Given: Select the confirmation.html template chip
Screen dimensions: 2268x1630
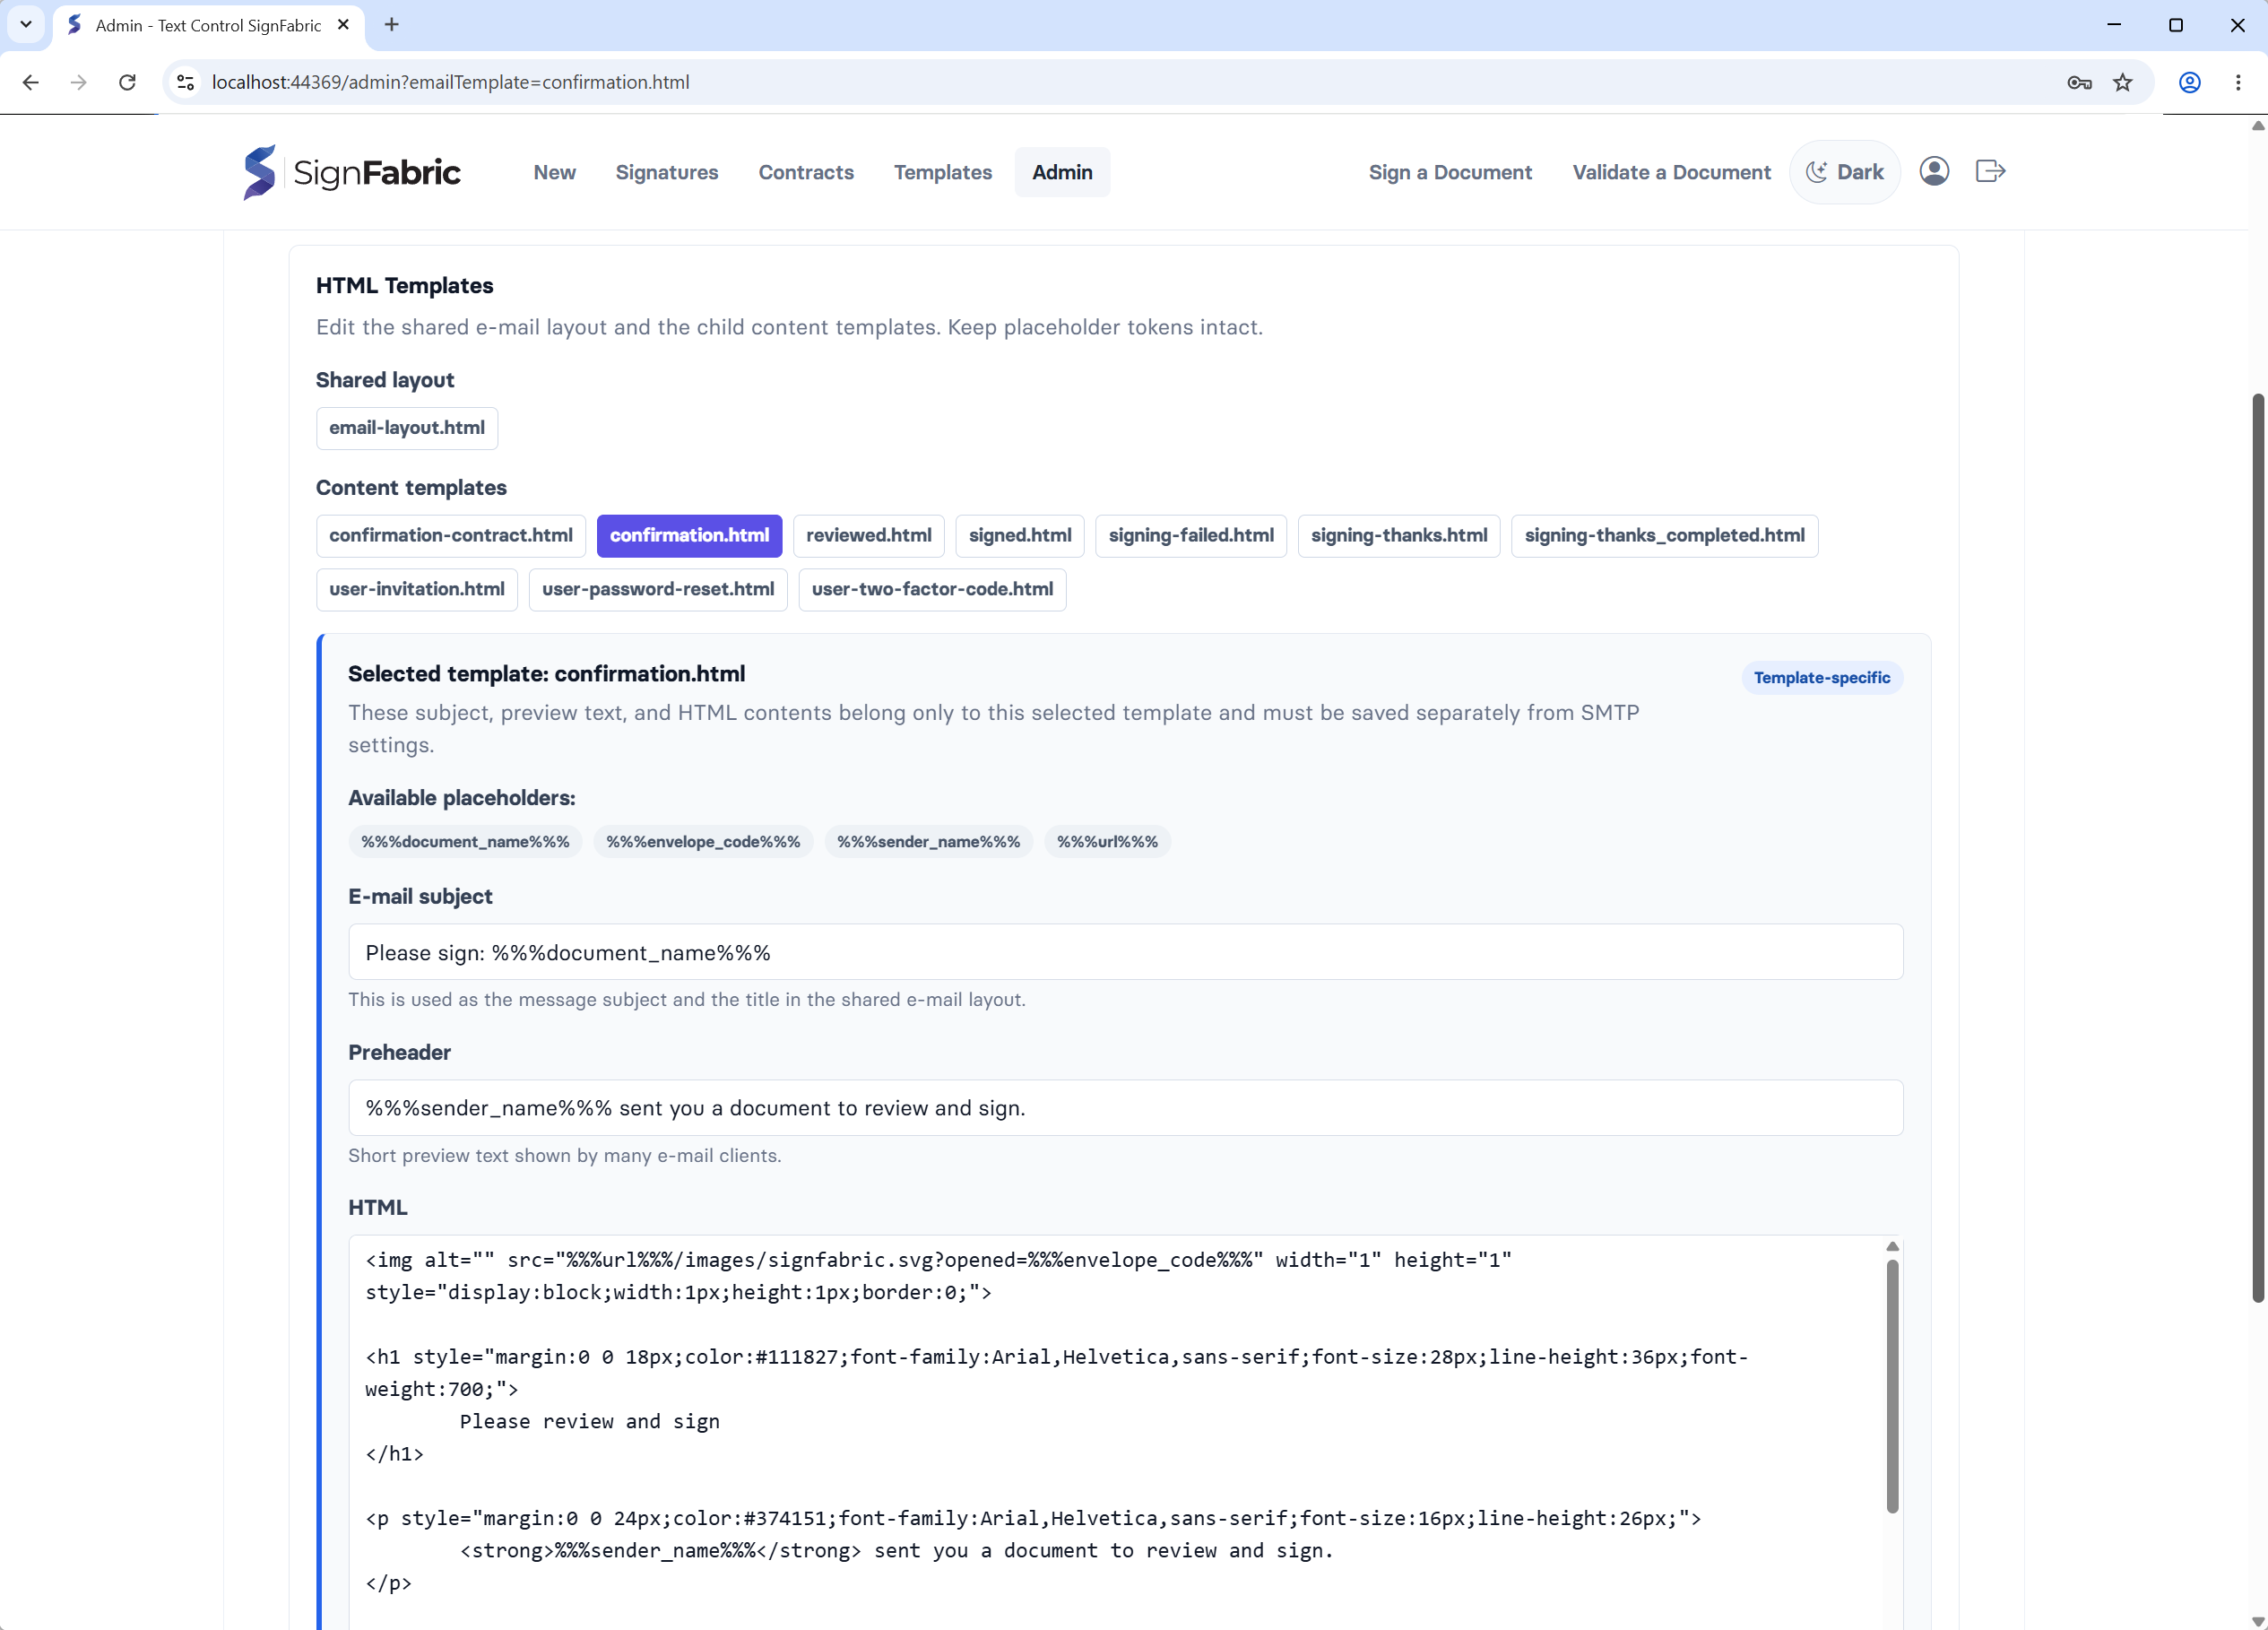Looking at the screenshot, I should pos(689,536).
